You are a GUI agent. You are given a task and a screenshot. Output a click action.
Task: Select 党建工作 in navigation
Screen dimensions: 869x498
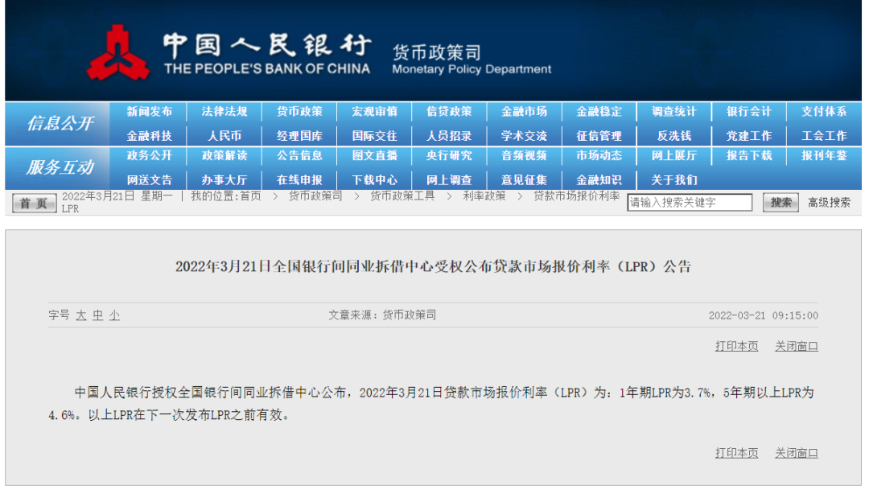749,136
